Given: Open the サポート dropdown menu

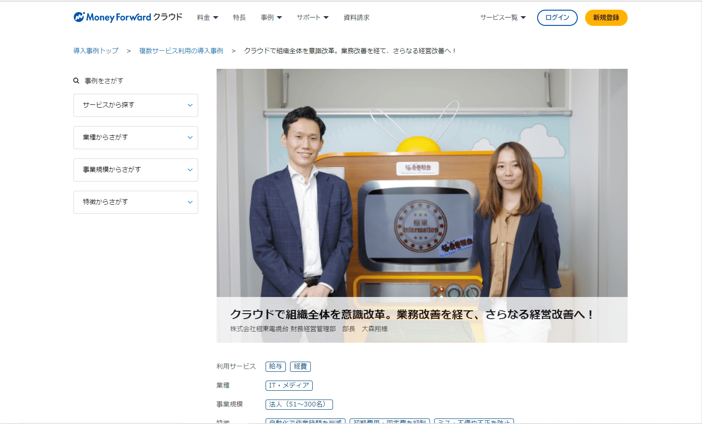Looking at the screenshot, I should pos(313,18).
